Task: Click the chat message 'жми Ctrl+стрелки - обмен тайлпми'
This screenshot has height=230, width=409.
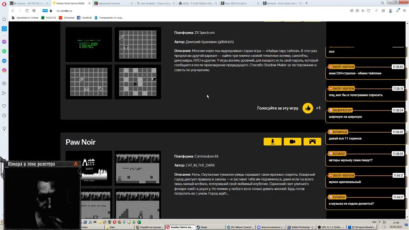Action: [355, 73]
